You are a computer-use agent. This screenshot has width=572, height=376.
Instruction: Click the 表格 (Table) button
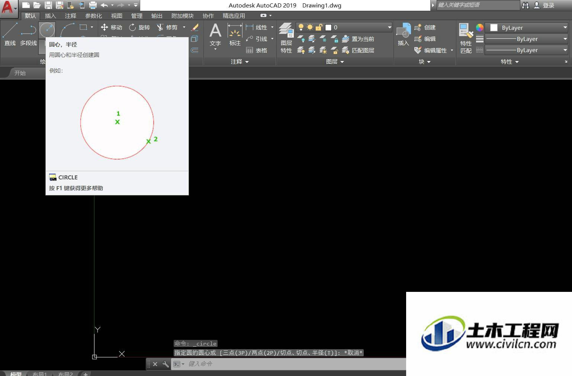pyautogui.click(x=256, y=50)
